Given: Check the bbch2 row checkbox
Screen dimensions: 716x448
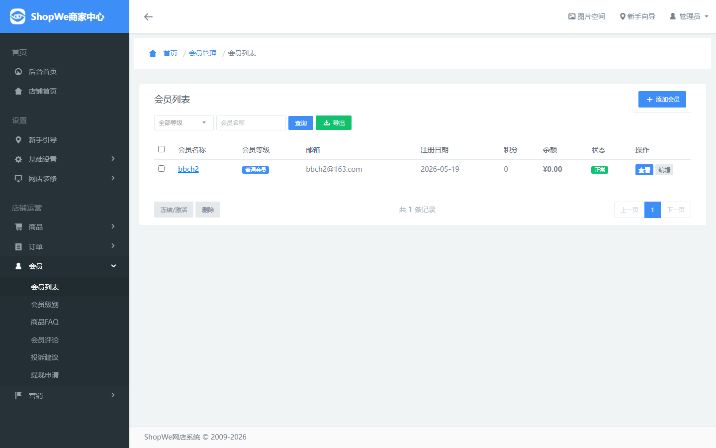Looking at the screenshot, I should 161,168.
